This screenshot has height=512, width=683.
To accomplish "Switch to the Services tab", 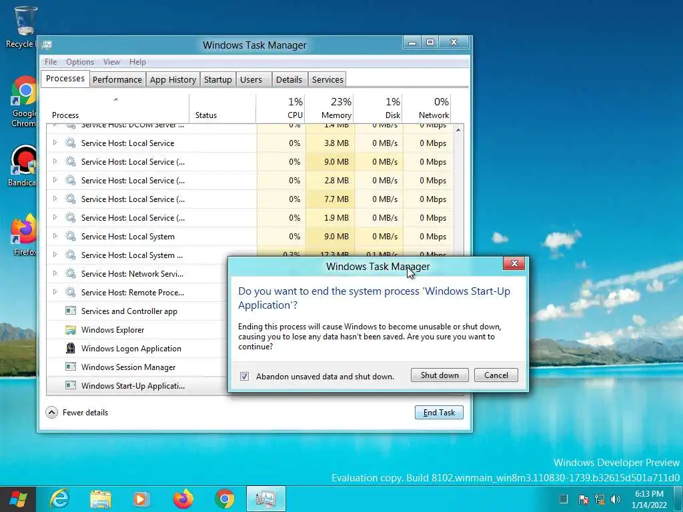I will (327, 80).
